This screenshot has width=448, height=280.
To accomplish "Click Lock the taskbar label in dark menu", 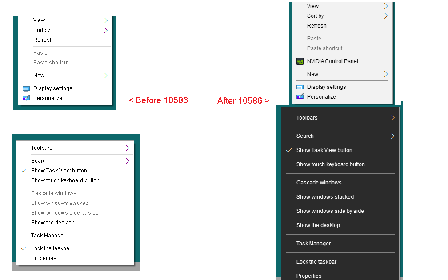I will point(316,262).
